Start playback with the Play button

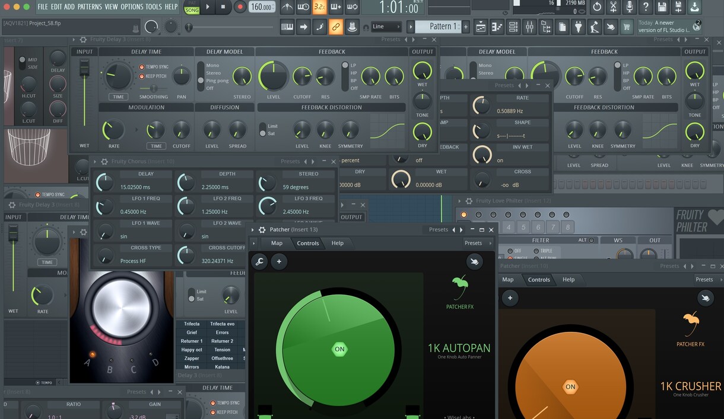point(208,7)
